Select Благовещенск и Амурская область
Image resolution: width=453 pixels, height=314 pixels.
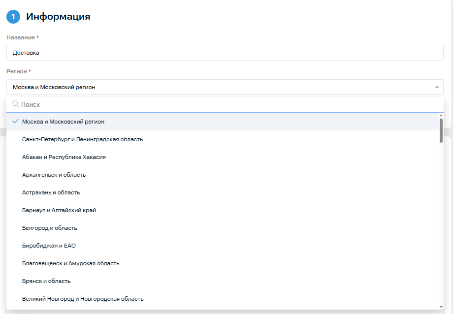point(71,263)
